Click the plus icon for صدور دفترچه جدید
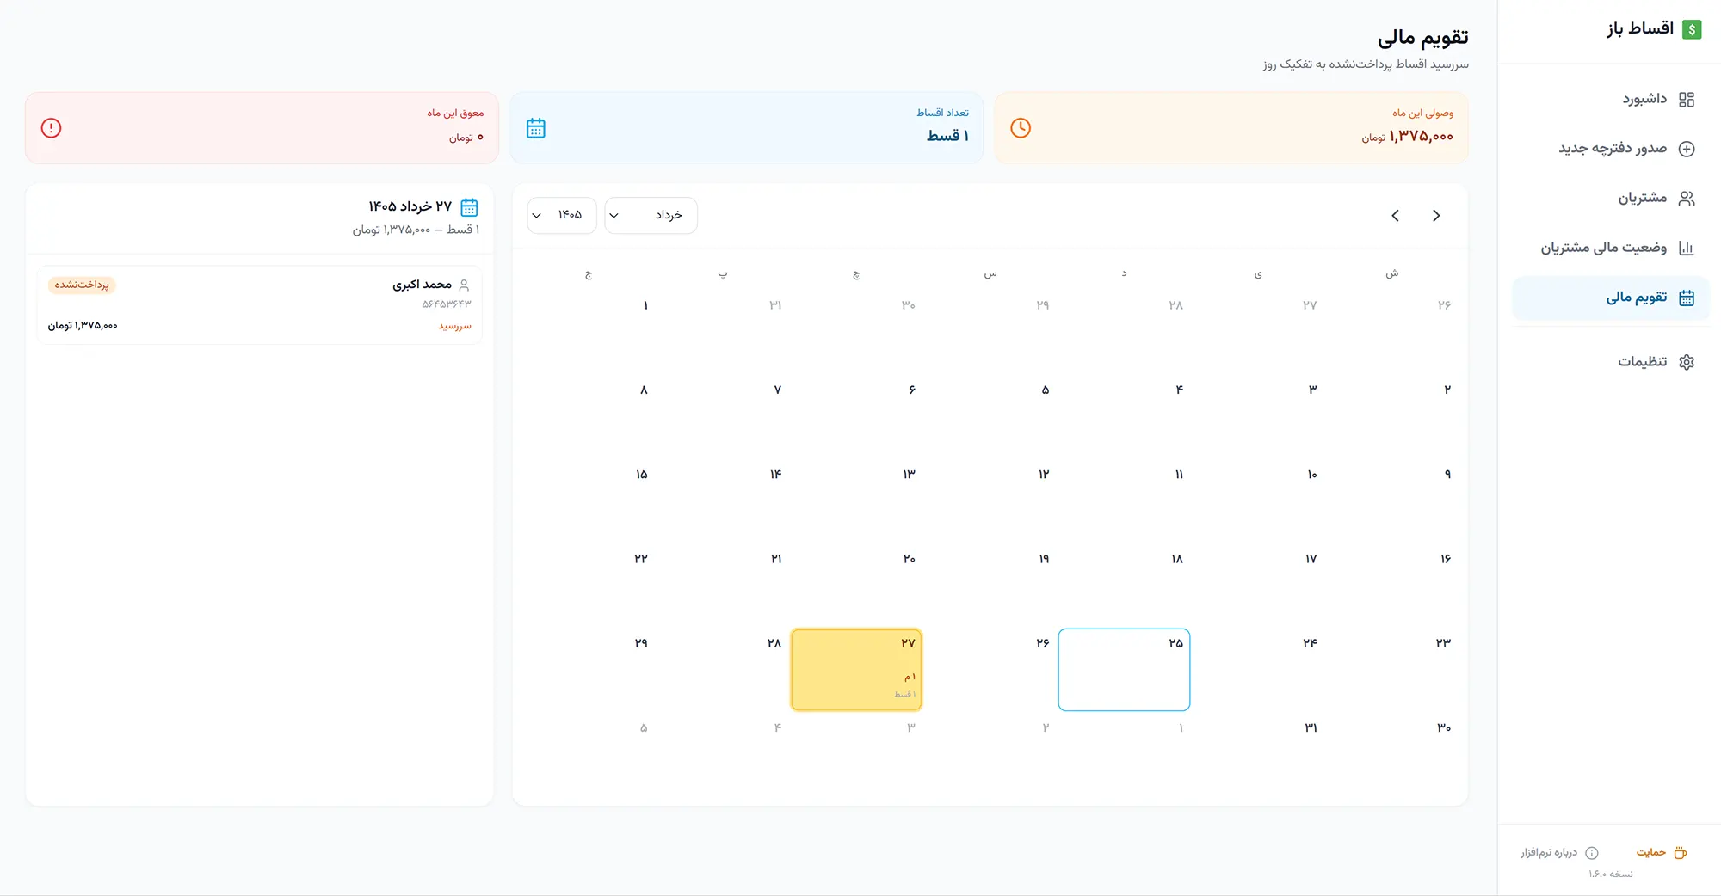The width and height of the screenshot is (1721, 896). 1687,149
